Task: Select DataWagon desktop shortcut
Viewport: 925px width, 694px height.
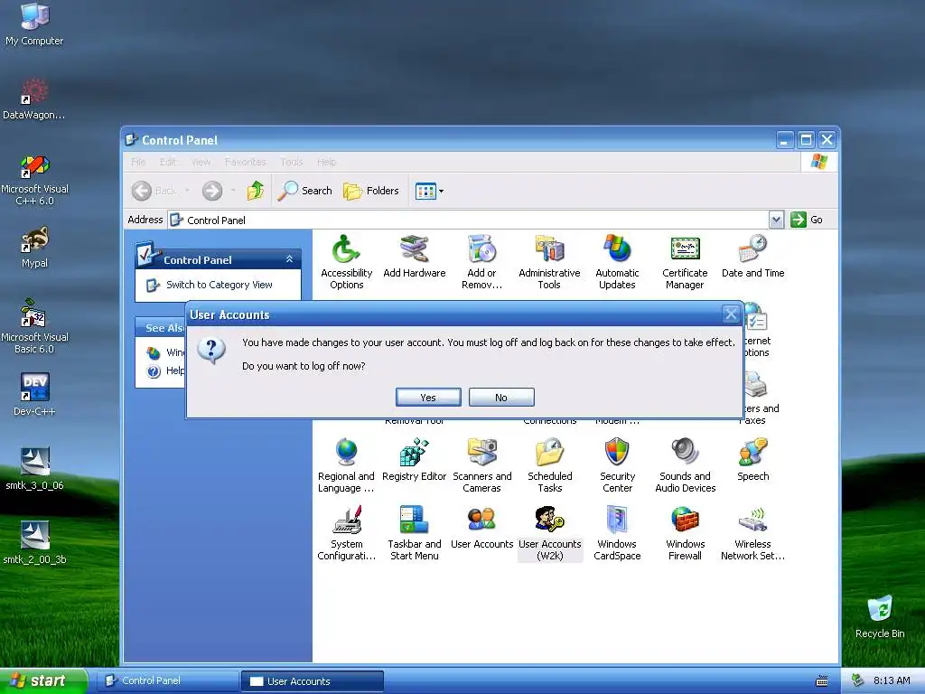Action: pos(34,99)
